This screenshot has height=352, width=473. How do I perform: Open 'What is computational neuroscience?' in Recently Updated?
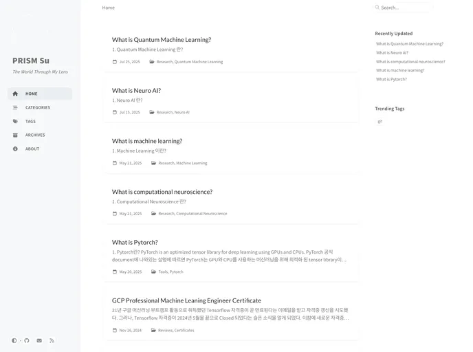tap(410, 61)
